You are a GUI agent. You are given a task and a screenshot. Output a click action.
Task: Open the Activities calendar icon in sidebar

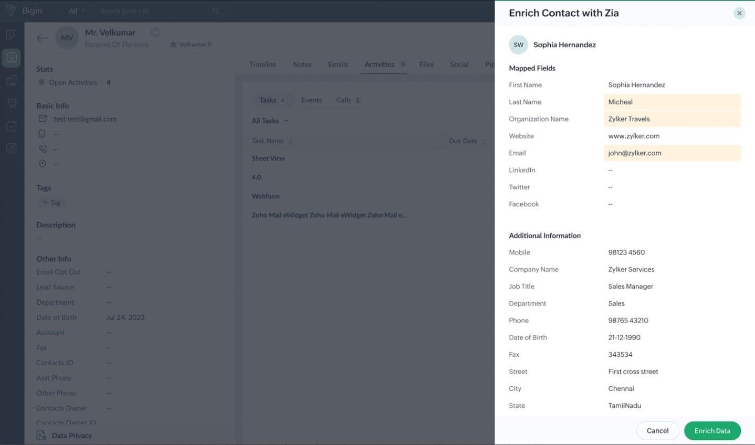point(11,126)
